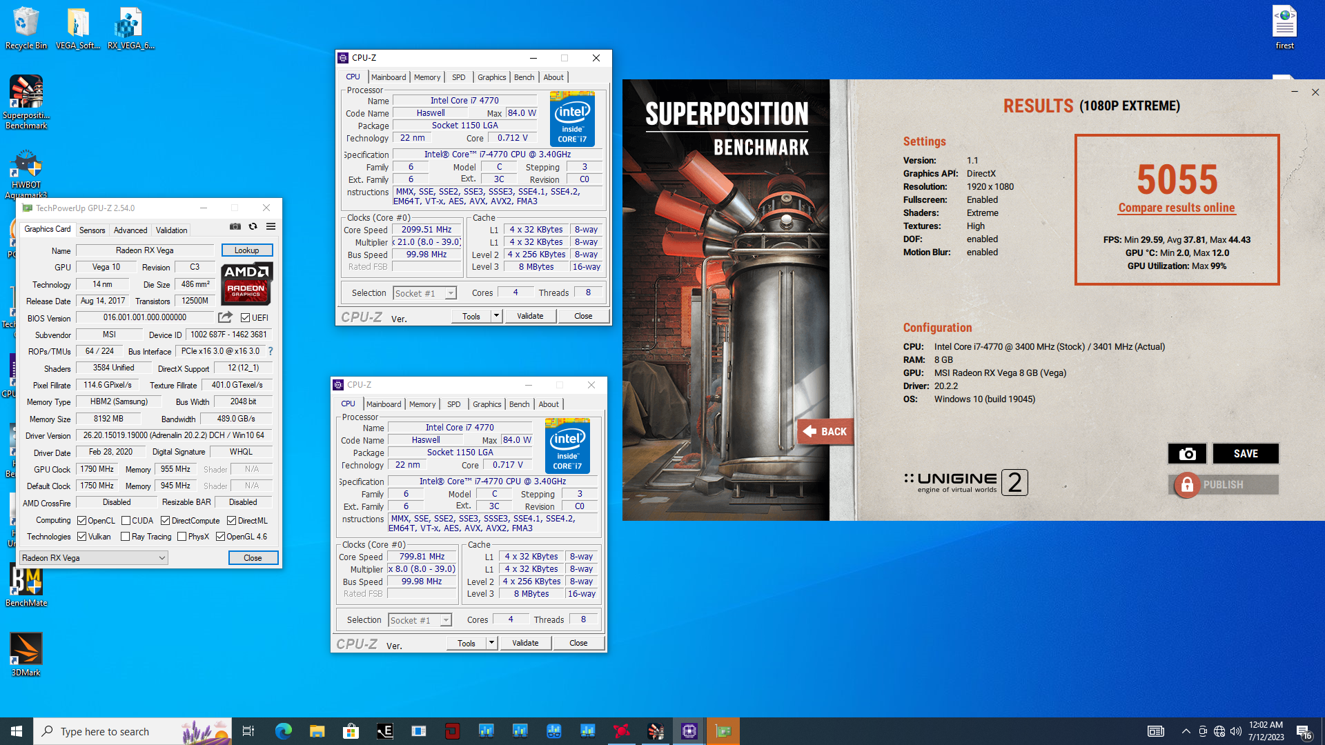
Task: Switch to the Advanced tab in GPU-Z
Action: pos(130,230)
